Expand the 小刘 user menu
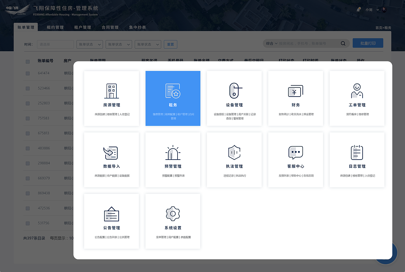Image resolution: width=405 pixels, height=272 pixels. (x=372, y=10)
